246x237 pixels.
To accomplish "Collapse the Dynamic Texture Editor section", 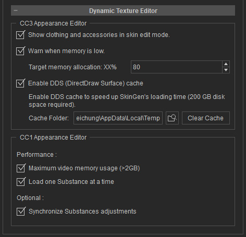I will 16,10.
